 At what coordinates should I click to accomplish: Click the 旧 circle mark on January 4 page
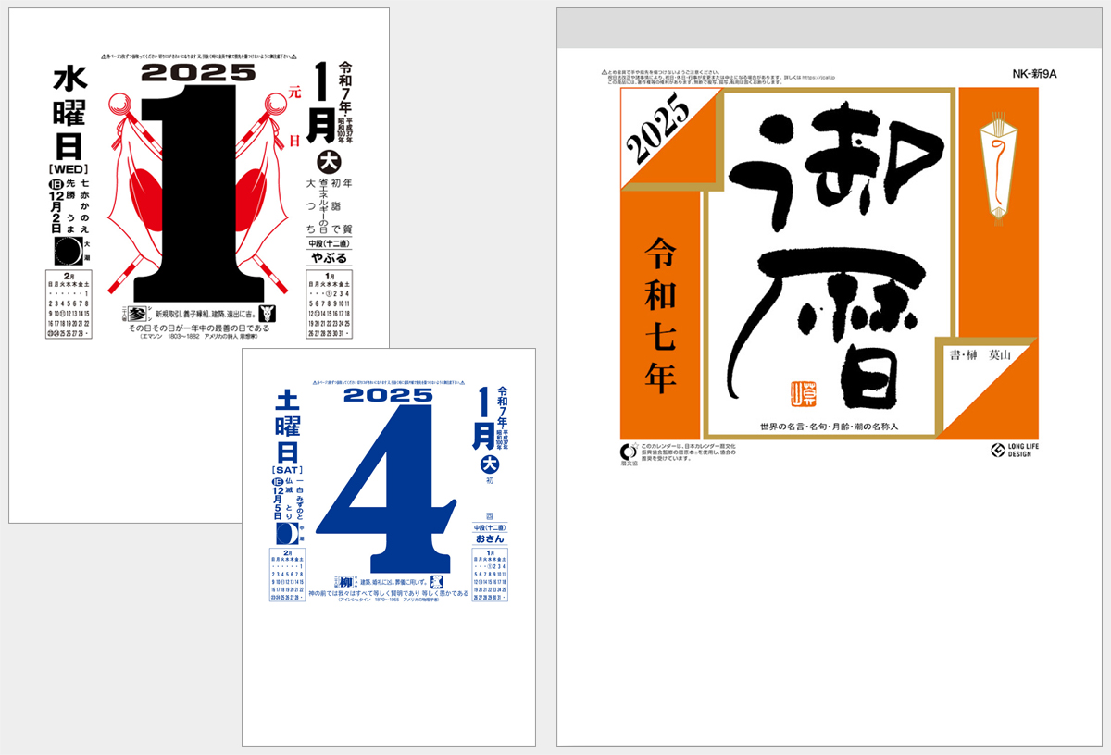(278, 483)
